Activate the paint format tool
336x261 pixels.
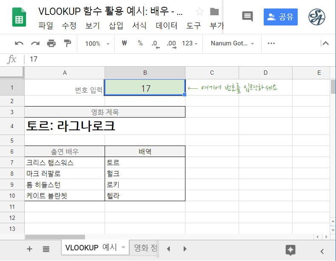[68, 43]
